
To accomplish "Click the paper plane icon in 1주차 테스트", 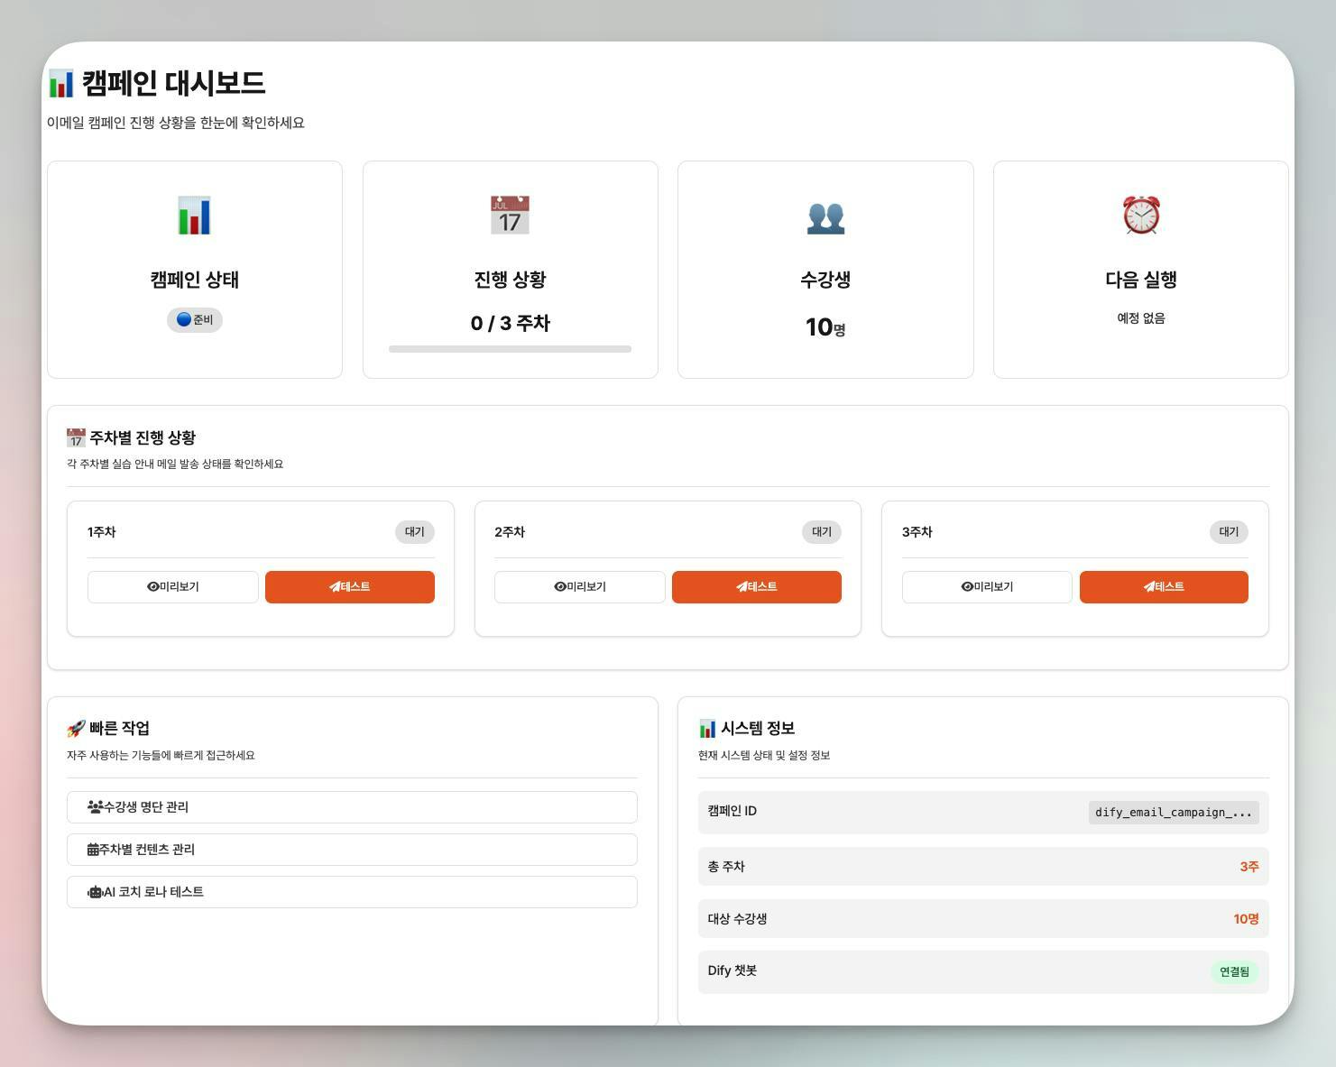I will tap(335, 586).
